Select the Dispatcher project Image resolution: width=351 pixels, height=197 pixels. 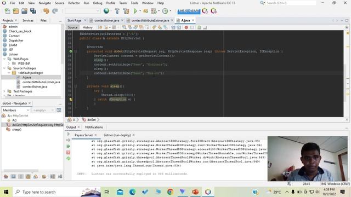coord(16,40)
